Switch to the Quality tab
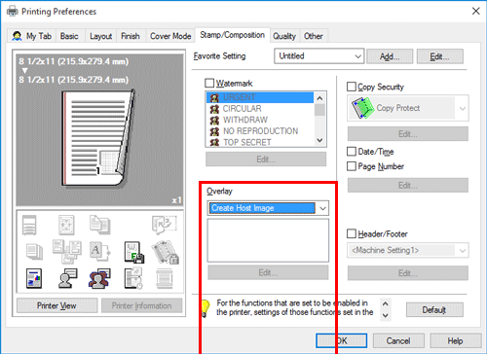This screenshot has width=487, height=354. [284, 36]
